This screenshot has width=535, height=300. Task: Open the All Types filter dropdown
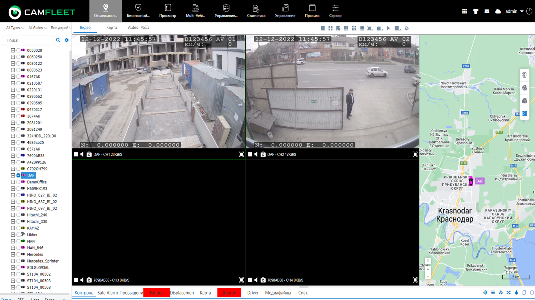pyautogui.click(x=15, y=28)
